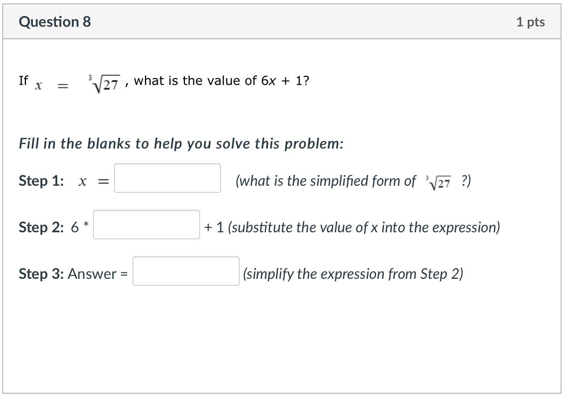The width and height of the screenshot is (563, 394).
Task: Click the 'simplify the expression from Step 2' hint
Action: pyautogui.click(x=353, y=274)
